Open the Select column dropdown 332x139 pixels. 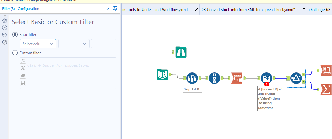(x=38, y=44)
